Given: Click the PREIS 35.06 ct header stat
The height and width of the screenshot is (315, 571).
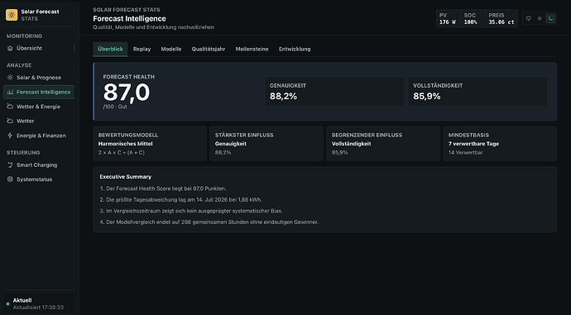Looking at the screenshot, I should [x=501, y=18].
